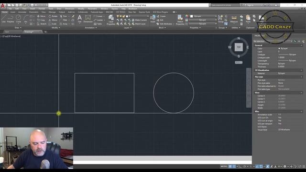306x172 pixels.
Task: Activate the Copy command
Action: pos(41,20)
